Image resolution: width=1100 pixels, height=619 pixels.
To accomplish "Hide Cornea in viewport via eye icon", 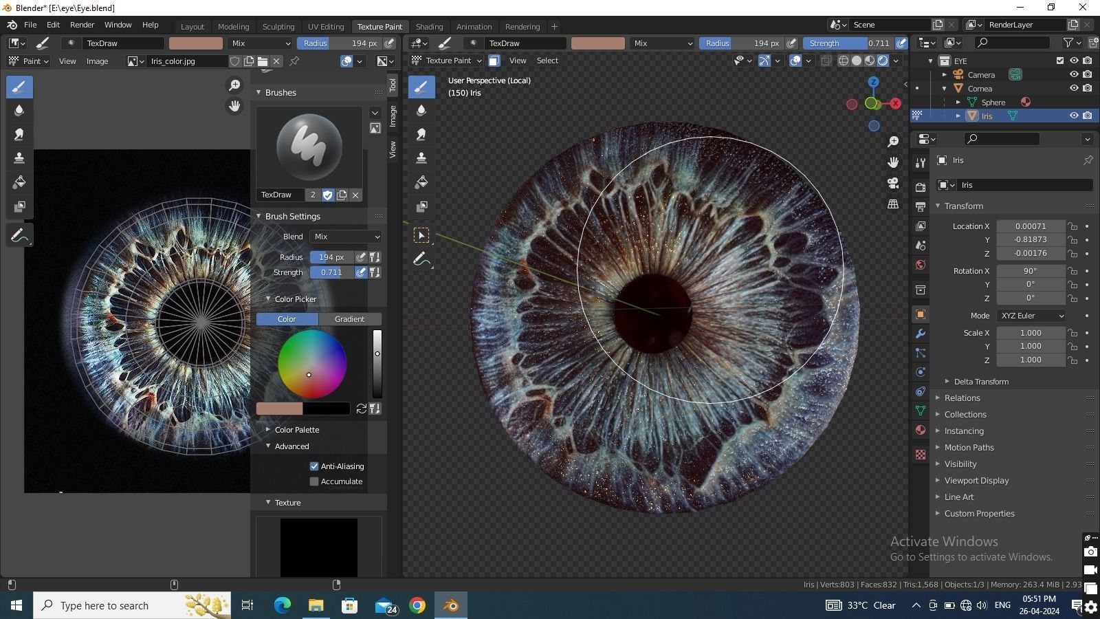I will [x=1074, y=88].
